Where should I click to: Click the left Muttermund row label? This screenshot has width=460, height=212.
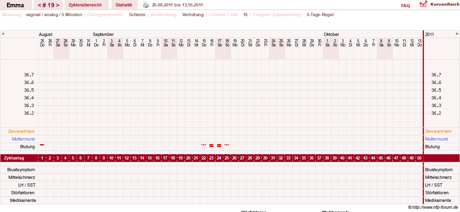coord(24,139)
